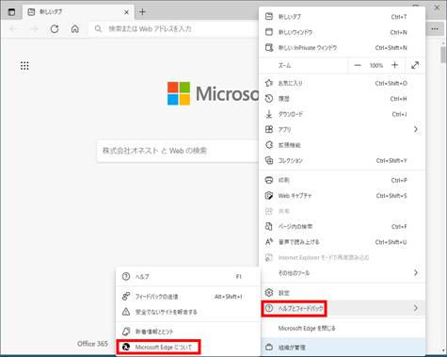Go to home with house icon
This screenshot has height=357, width=447.
click(x=75, y=29)
